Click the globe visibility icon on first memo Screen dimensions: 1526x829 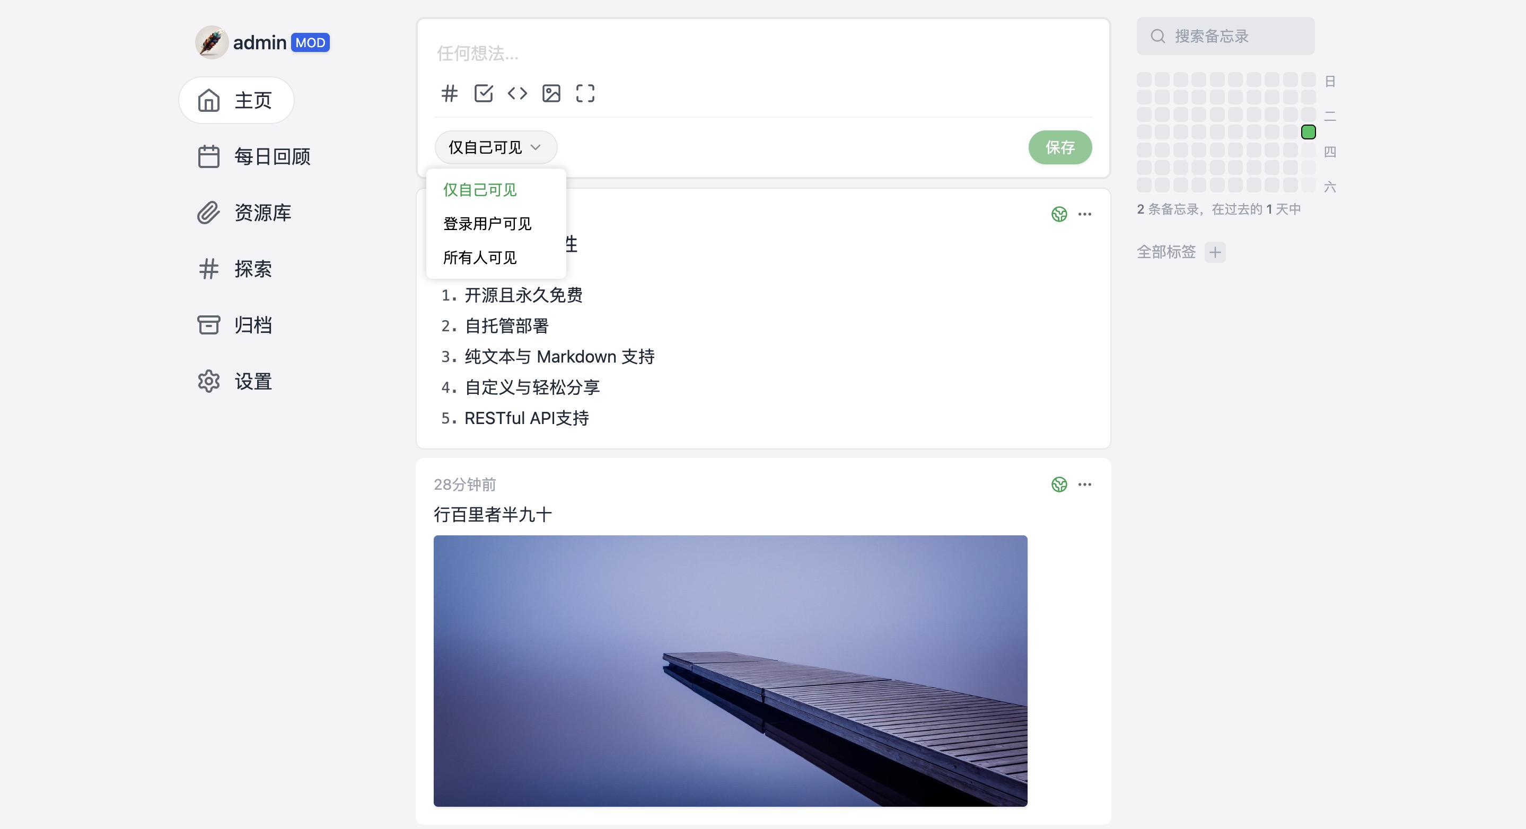(1059, 214)
